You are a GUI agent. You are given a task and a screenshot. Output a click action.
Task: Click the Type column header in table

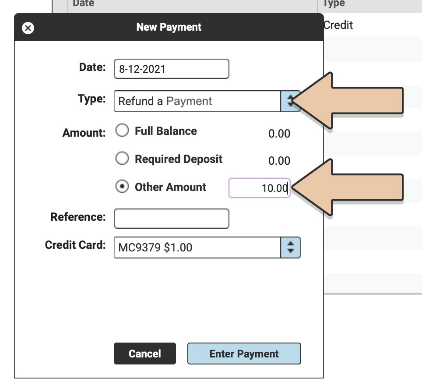coord(334,4)
